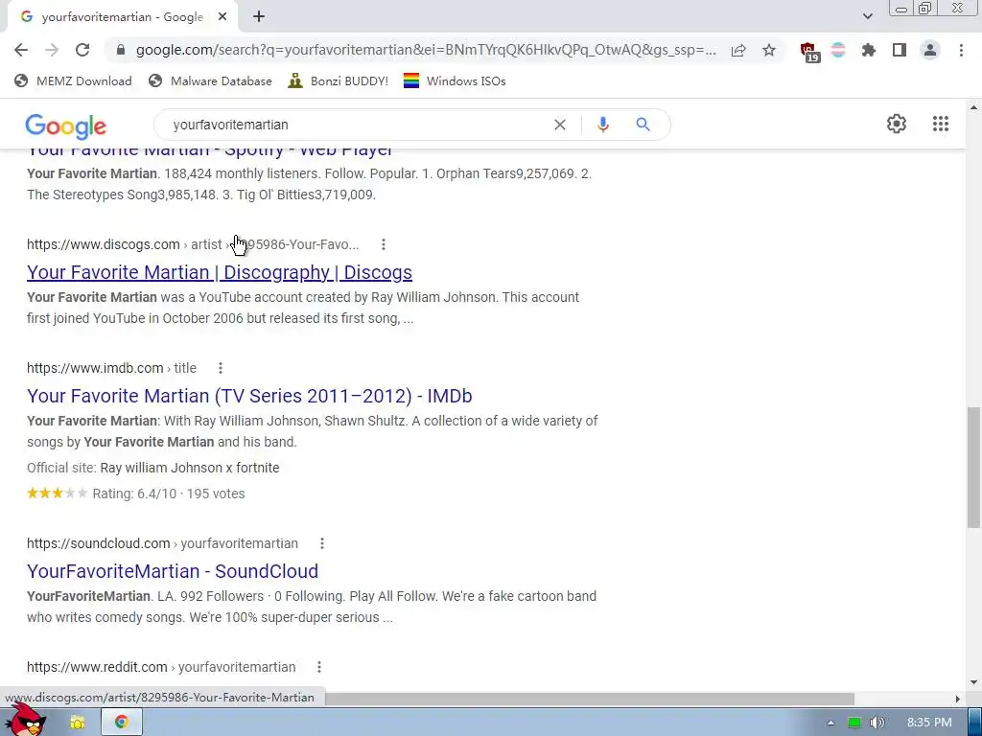Viewport: 982px width, 736px height.
Task: Open the Chrome three-dot menu
Action: pyautogui.click(x=961, y=50)
